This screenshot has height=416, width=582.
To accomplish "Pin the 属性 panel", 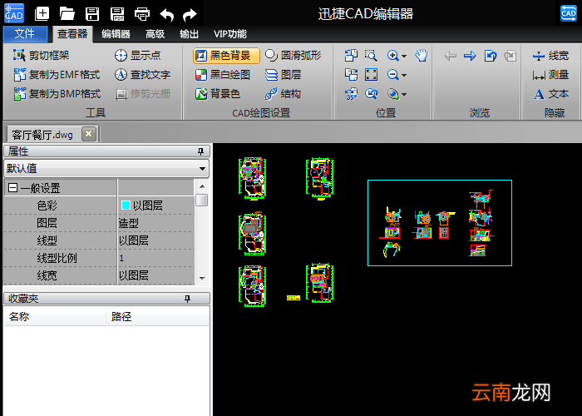I will click(x=201, y=151).
